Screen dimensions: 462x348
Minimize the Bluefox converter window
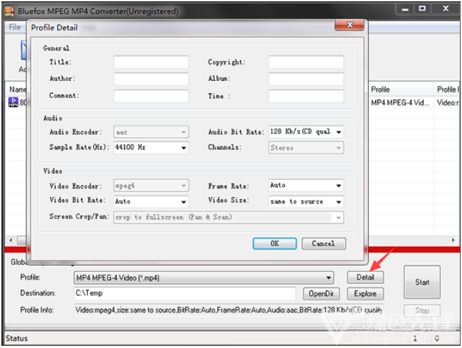(405, 9)
